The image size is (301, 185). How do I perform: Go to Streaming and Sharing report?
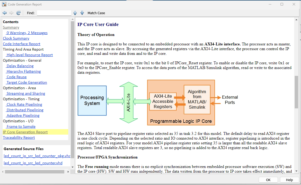26,93
